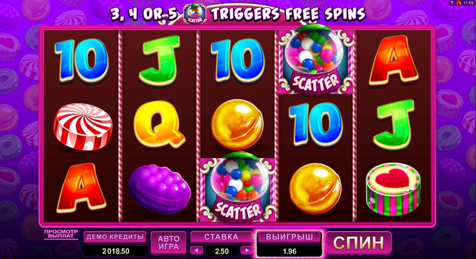Click the 2.50 bet value field
This screenshot has width=476, height=259.
pyautogui.click(x=221, y=251)
